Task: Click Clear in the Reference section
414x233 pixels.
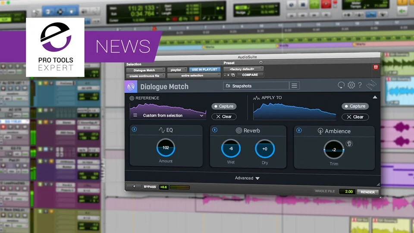Action: tap(224, 116)
